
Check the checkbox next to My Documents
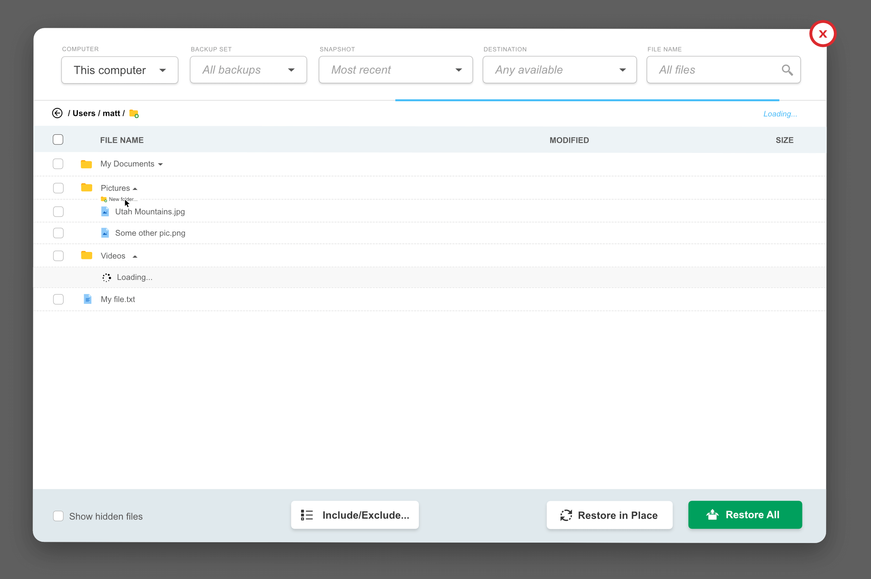[58, 163]
